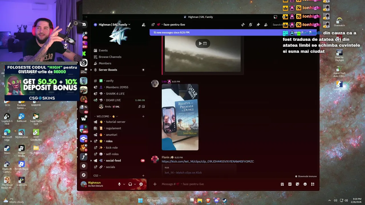Collapse the CS2 channel category
The image size is (365, 205).
point(97,176)
